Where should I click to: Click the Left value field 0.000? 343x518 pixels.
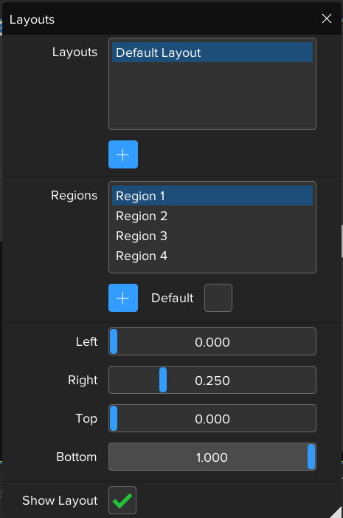click(x=212, y=341)
